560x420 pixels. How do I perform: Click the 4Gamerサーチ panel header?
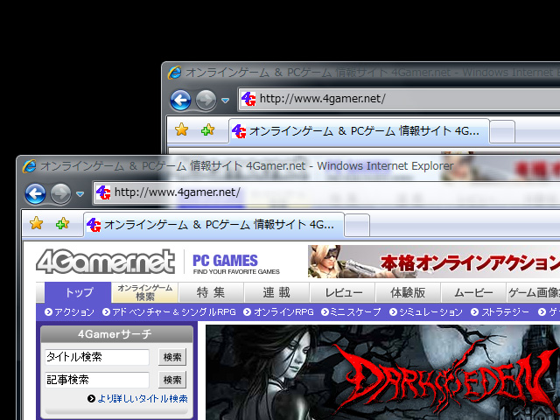pos(116,334)
